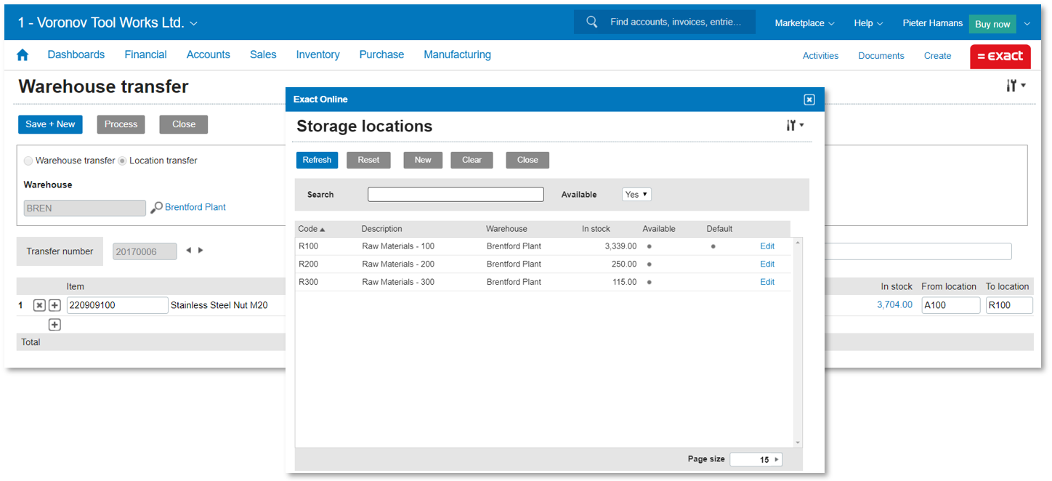Open the Manufacturing menu
Screen dimensions: 1052x481
[x=457, y=54]
